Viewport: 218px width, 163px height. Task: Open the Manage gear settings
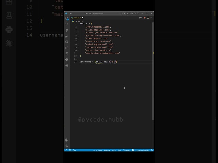tap(67, 146)
